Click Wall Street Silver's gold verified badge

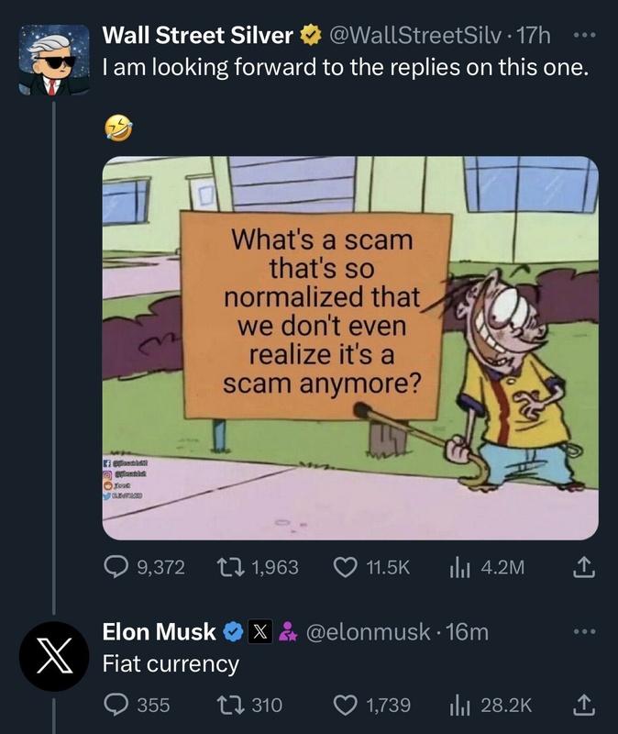pyautogui.click(x=309, y=37)
